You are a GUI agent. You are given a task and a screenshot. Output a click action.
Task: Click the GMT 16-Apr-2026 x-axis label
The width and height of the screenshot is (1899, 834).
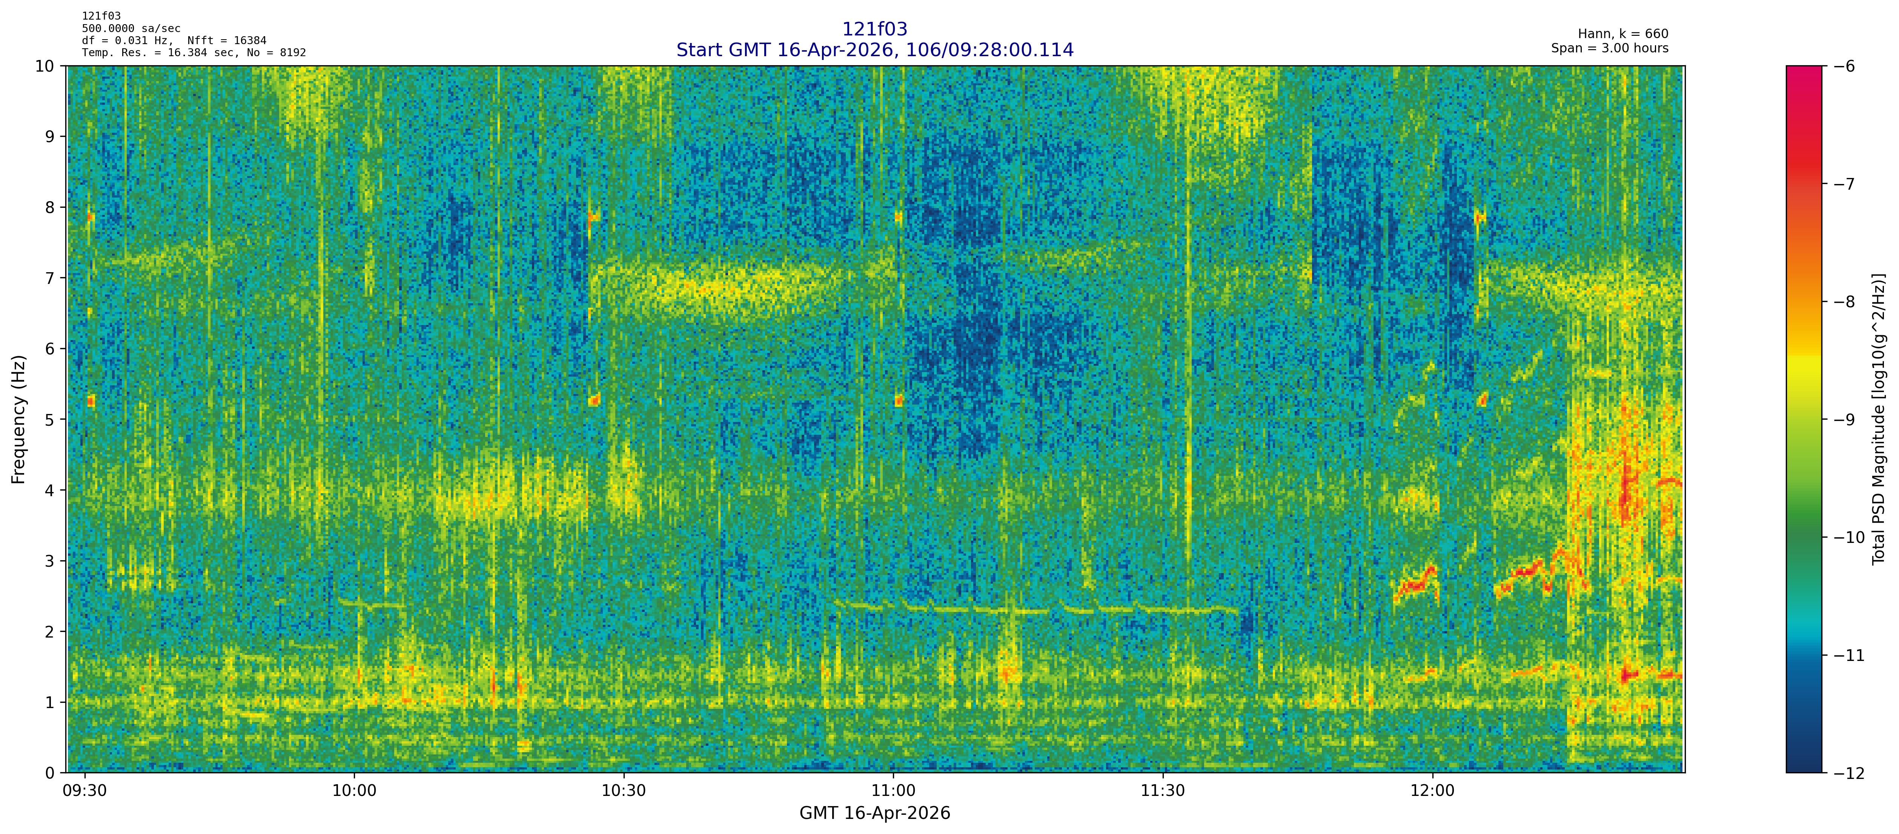(x=874, y=813)
